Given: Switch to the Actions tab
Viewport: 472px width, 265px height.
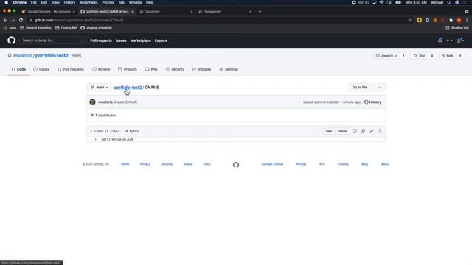Looking at the screenshot, I should tap(101, 69).
